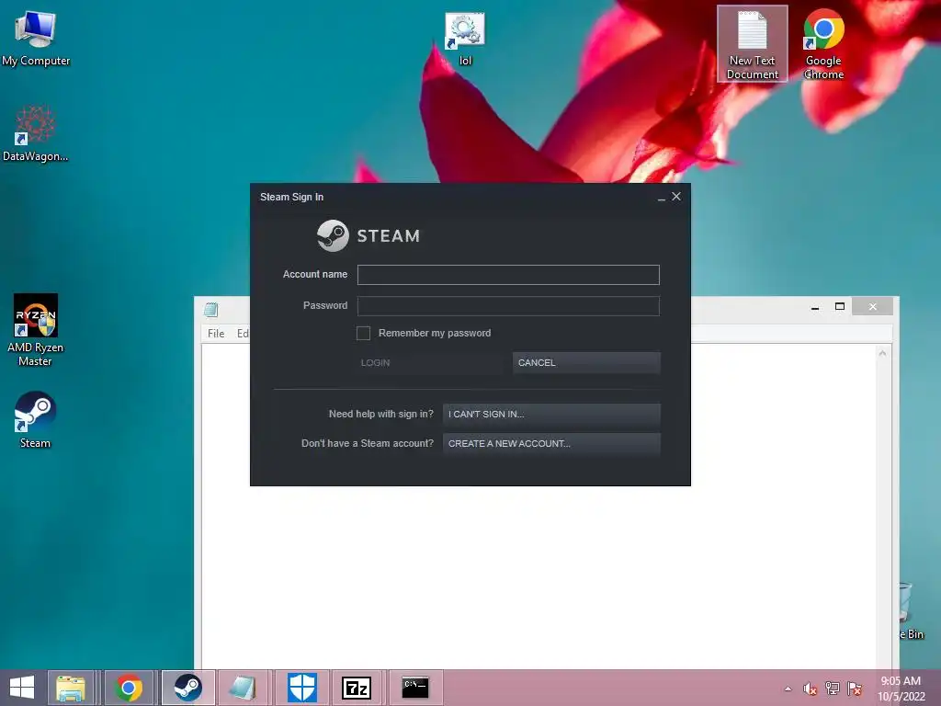Open 7-Zip from the taskbar
Screen dimensions: 941x706
point(357,688)
